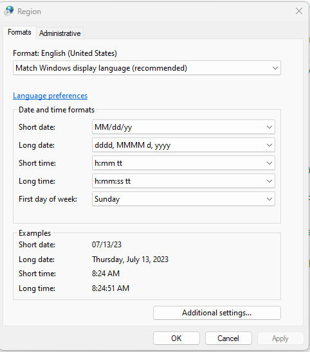310x352 pixels.
Task: Open the Long date format dropdown
Action: click(x=183, y=145)
